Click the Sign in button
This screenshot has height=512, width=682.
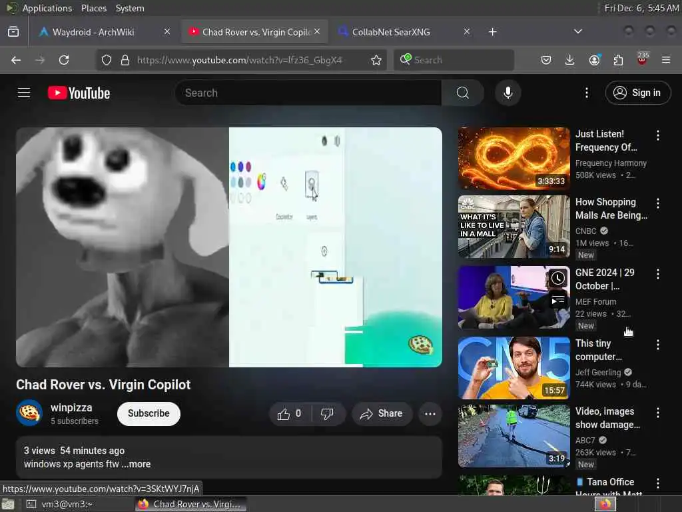[638, 93]
